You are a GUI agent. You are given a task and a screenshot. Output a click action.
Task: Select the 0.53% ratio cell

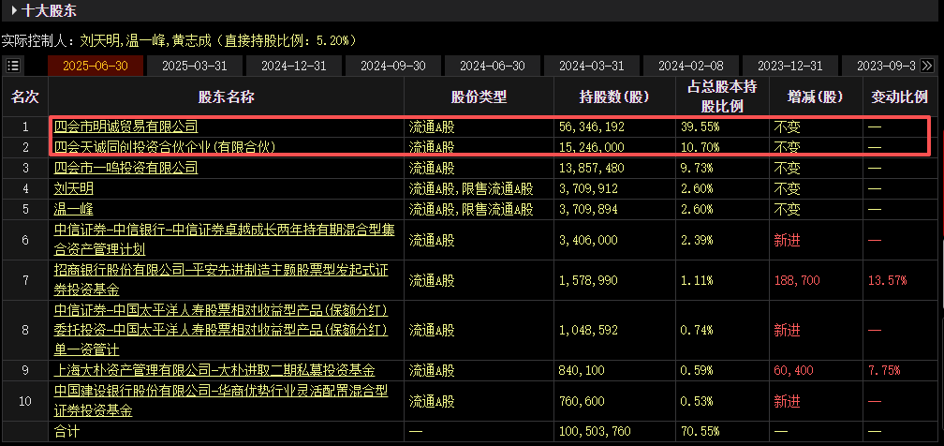697,401
